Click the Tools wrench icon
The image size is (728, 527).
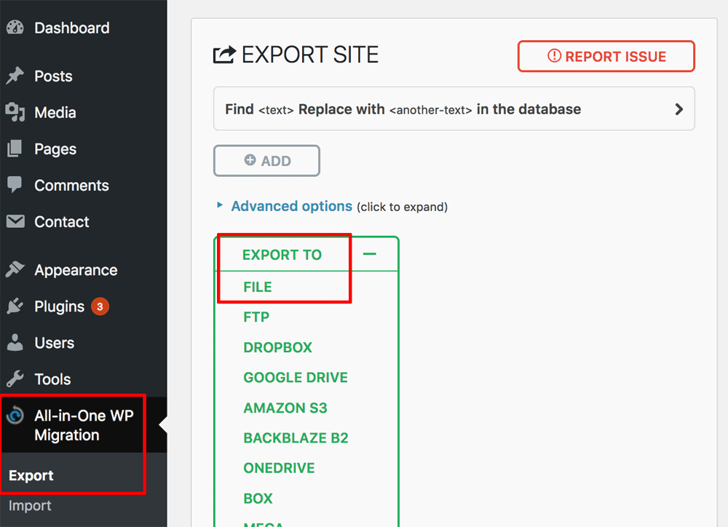click(15, 379)
